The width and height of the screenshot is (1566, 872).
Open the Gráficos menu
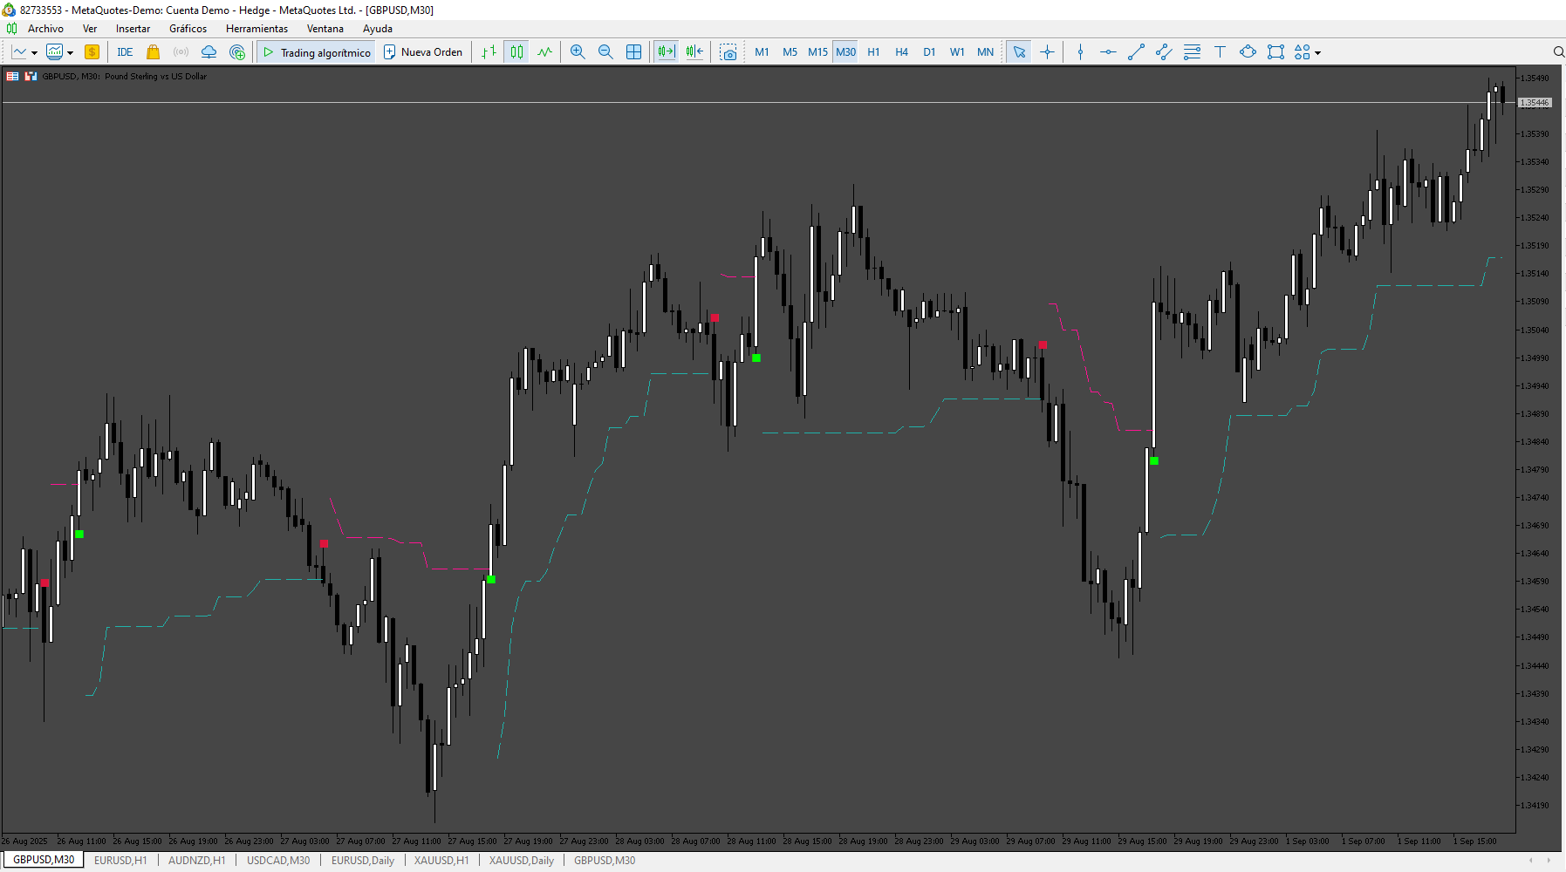[x=188, y=29]
